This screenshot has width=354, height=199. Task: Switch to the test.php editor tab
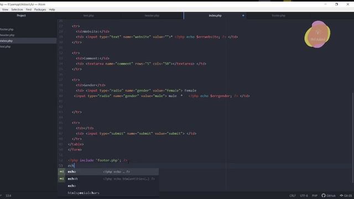88,15
